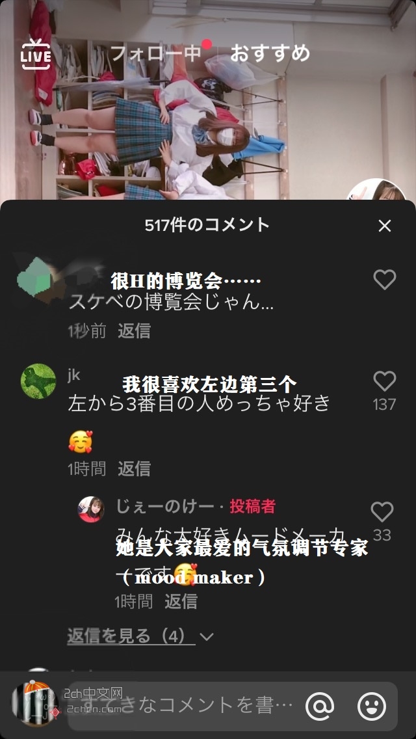The width and height of the screenshot is (416, 739).
Task: Like the 投稿者 reply with 33 likes
Action: (x=382, y=511)
